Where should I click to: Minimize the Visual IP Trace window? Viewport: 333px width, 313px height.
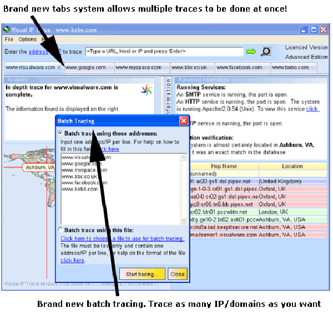coord(304,30)
